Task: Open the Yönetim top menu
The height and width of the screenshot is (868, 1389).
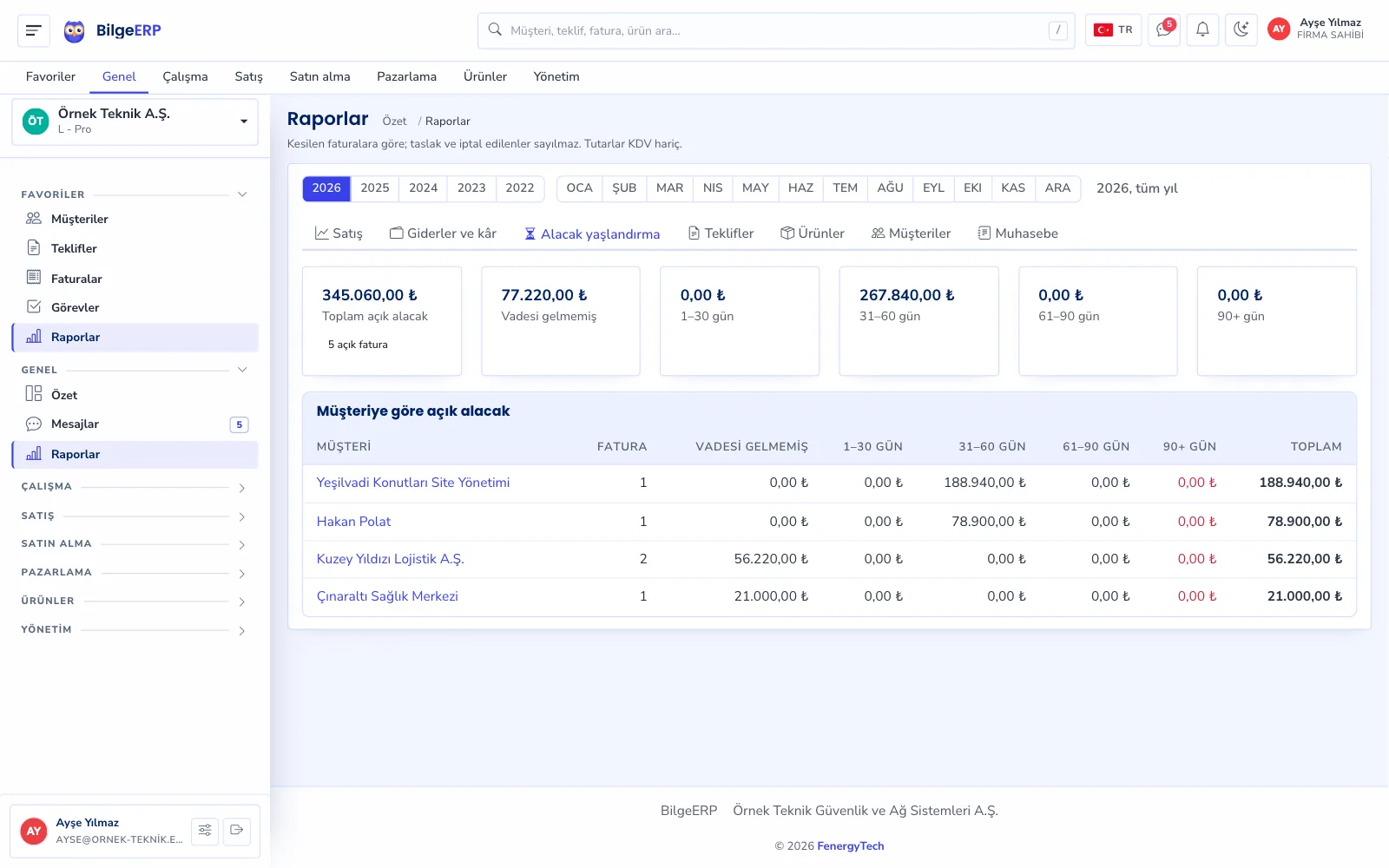Action: (x=556, y=77)
